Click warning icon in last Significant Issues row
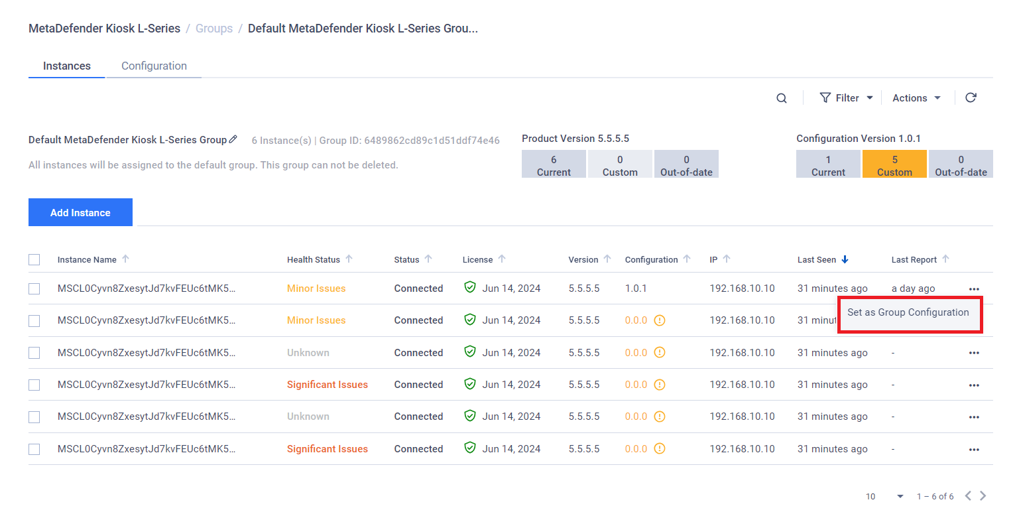Image resolution: width=1019 pixels, height=514 pixels. [x=659, y=449]
